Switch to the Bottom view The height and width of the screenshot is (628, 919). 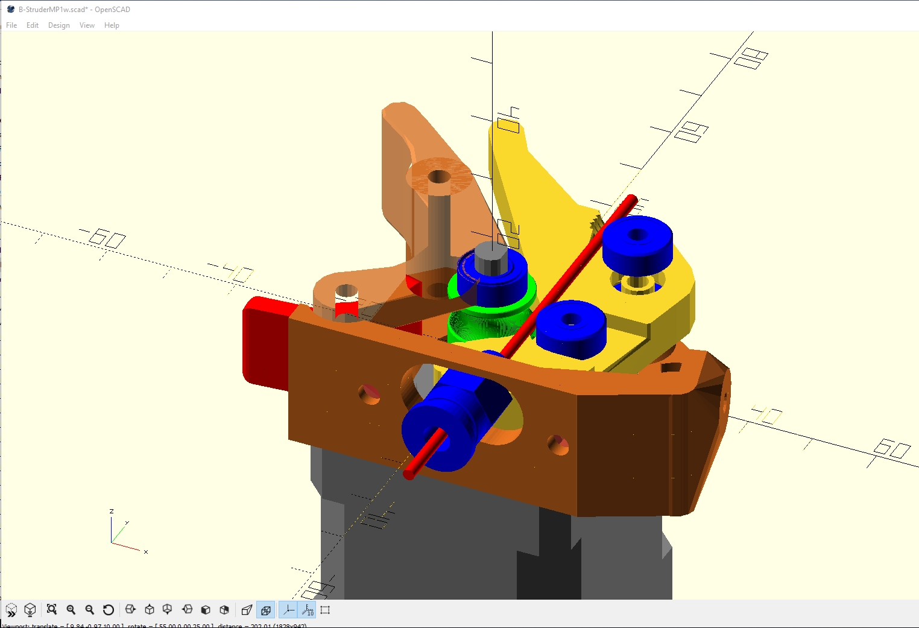click(x=168, y=610)
